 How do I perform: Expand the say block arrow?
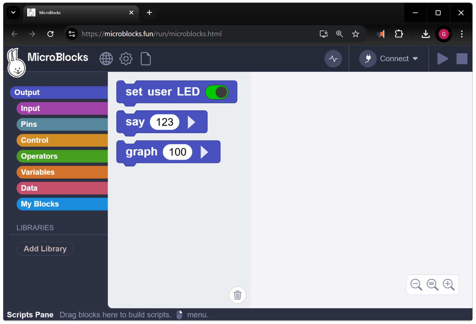tap(191, 122)
